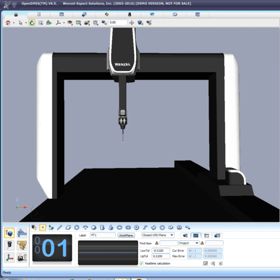Open the Project dropdown next to Find Nom

pos(189,243)
